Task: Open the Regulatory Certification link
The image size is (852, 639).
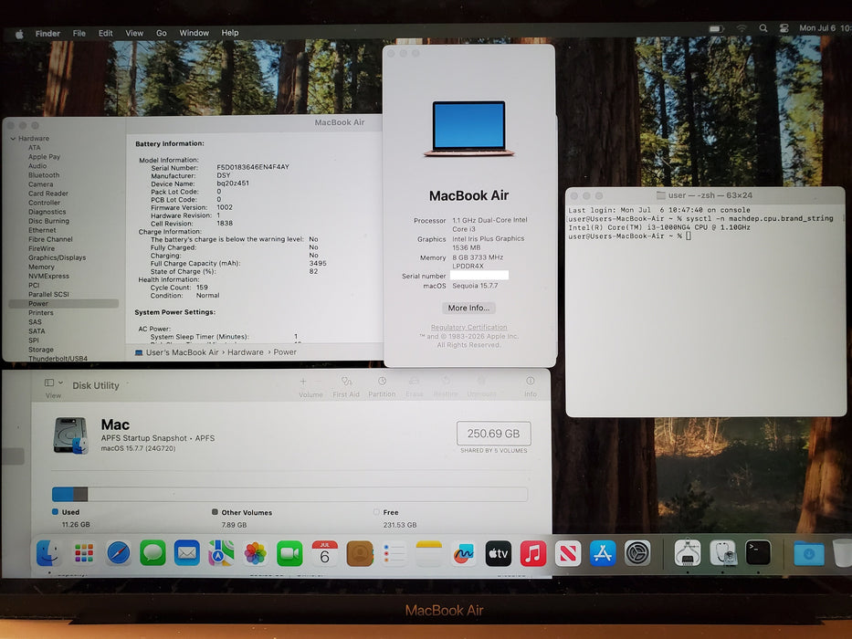Action: (x=469, y=327)
